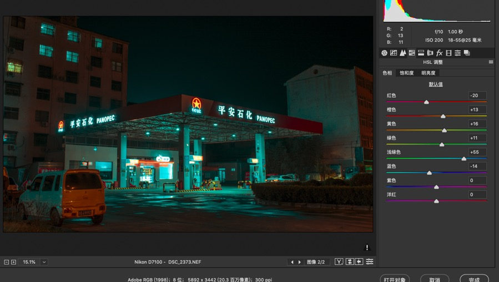Click the 蓝色 value field showing -14
This screenshot has height=282, width=499.
[x=477, y=166]
